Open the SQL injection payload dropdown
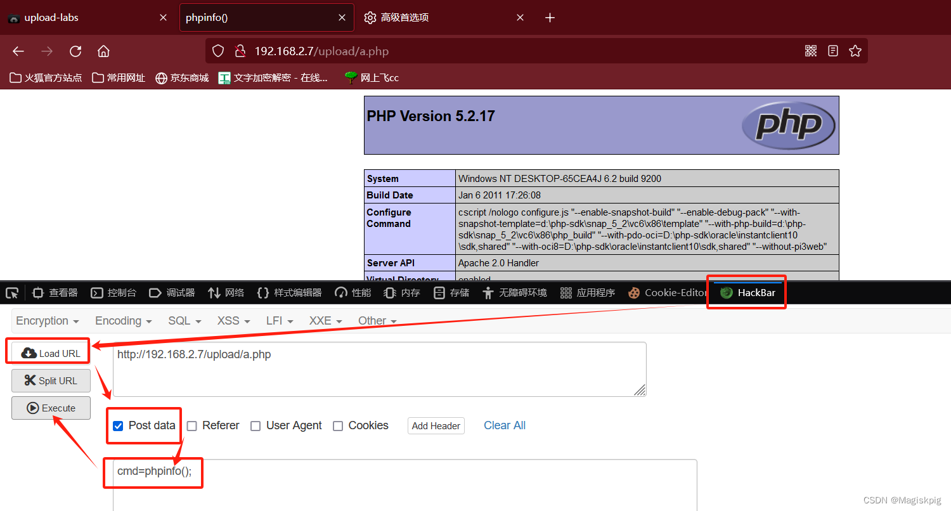The width and height of the screenshot is (951, 511). [184, 321]
